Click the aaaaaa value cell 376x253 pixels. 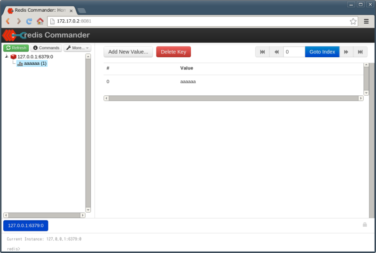pyautogui.click(x=188, y=82)
